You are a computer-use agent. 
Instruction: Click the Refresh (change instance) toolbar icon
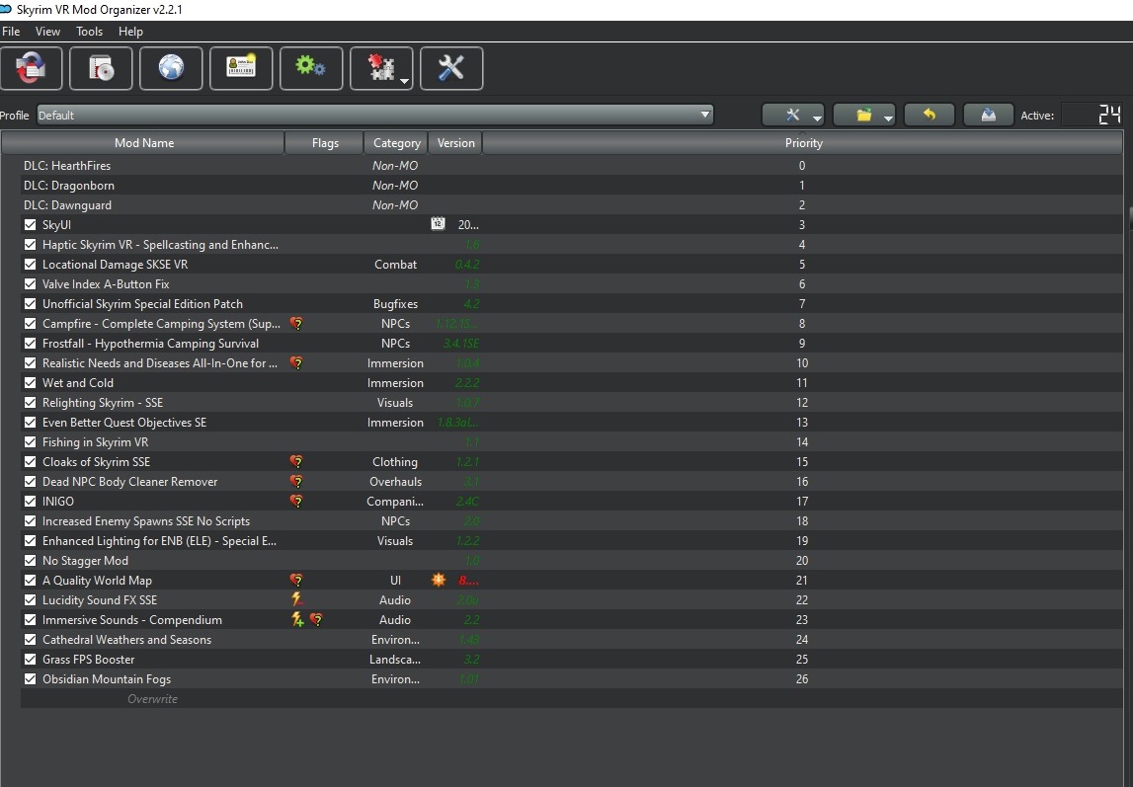(x=31, y=68)
